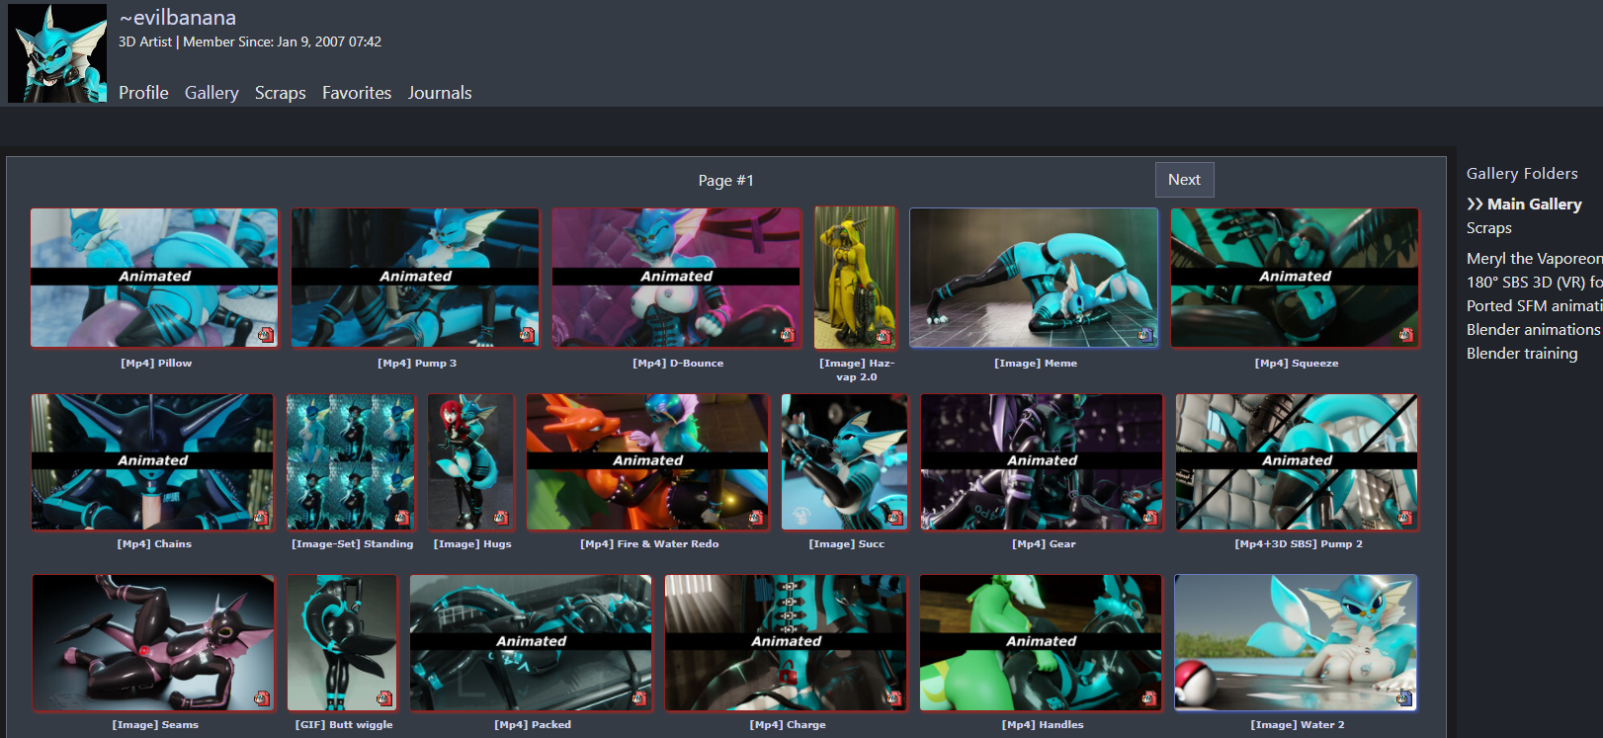Click the '[Image] Succ' title link
This screenshot has width=1603, height=738.
tap(847, 544)
